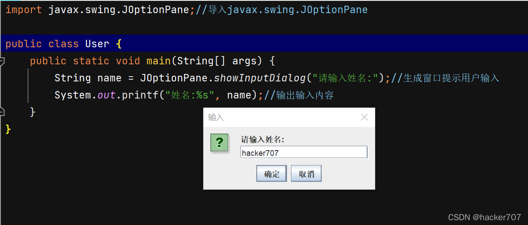Image resolution: width=528 pixels, height=225 pixels.
Task: Click the fold end marker beside closing brace
Action: point(2,112)
